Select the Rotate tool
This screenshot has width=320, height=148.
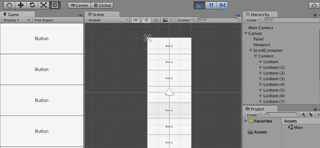point(32,5)
